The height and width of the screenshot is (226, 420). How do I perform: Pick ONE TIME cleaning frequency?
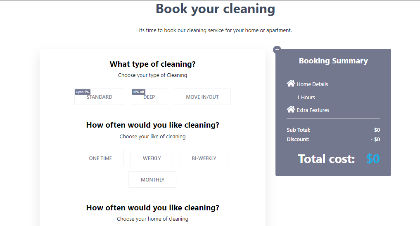(100, 158)
